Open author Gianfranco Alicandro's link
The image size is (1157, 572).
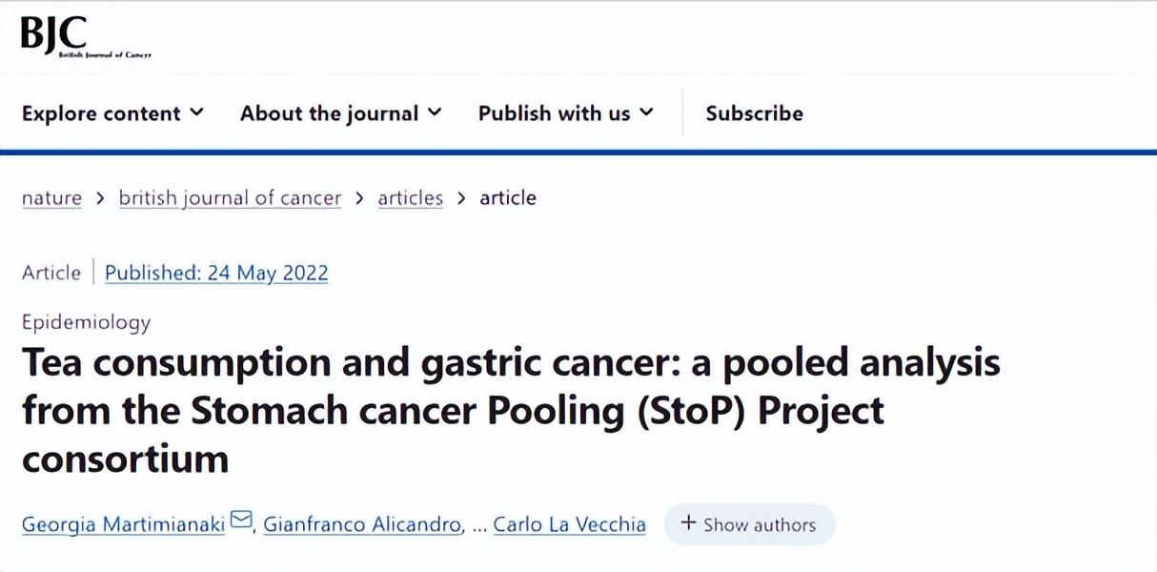363,524
